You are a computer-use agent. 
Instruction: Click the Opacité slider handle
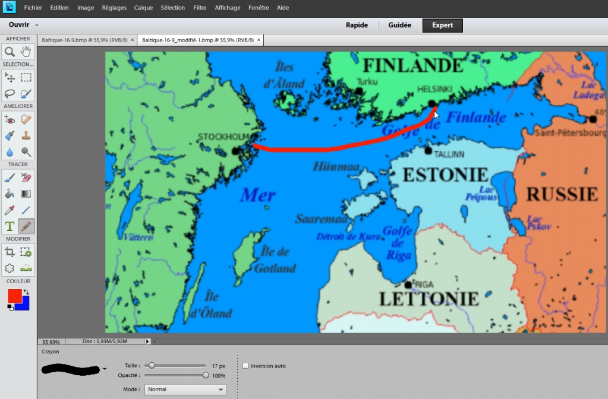tap(206, 375)
